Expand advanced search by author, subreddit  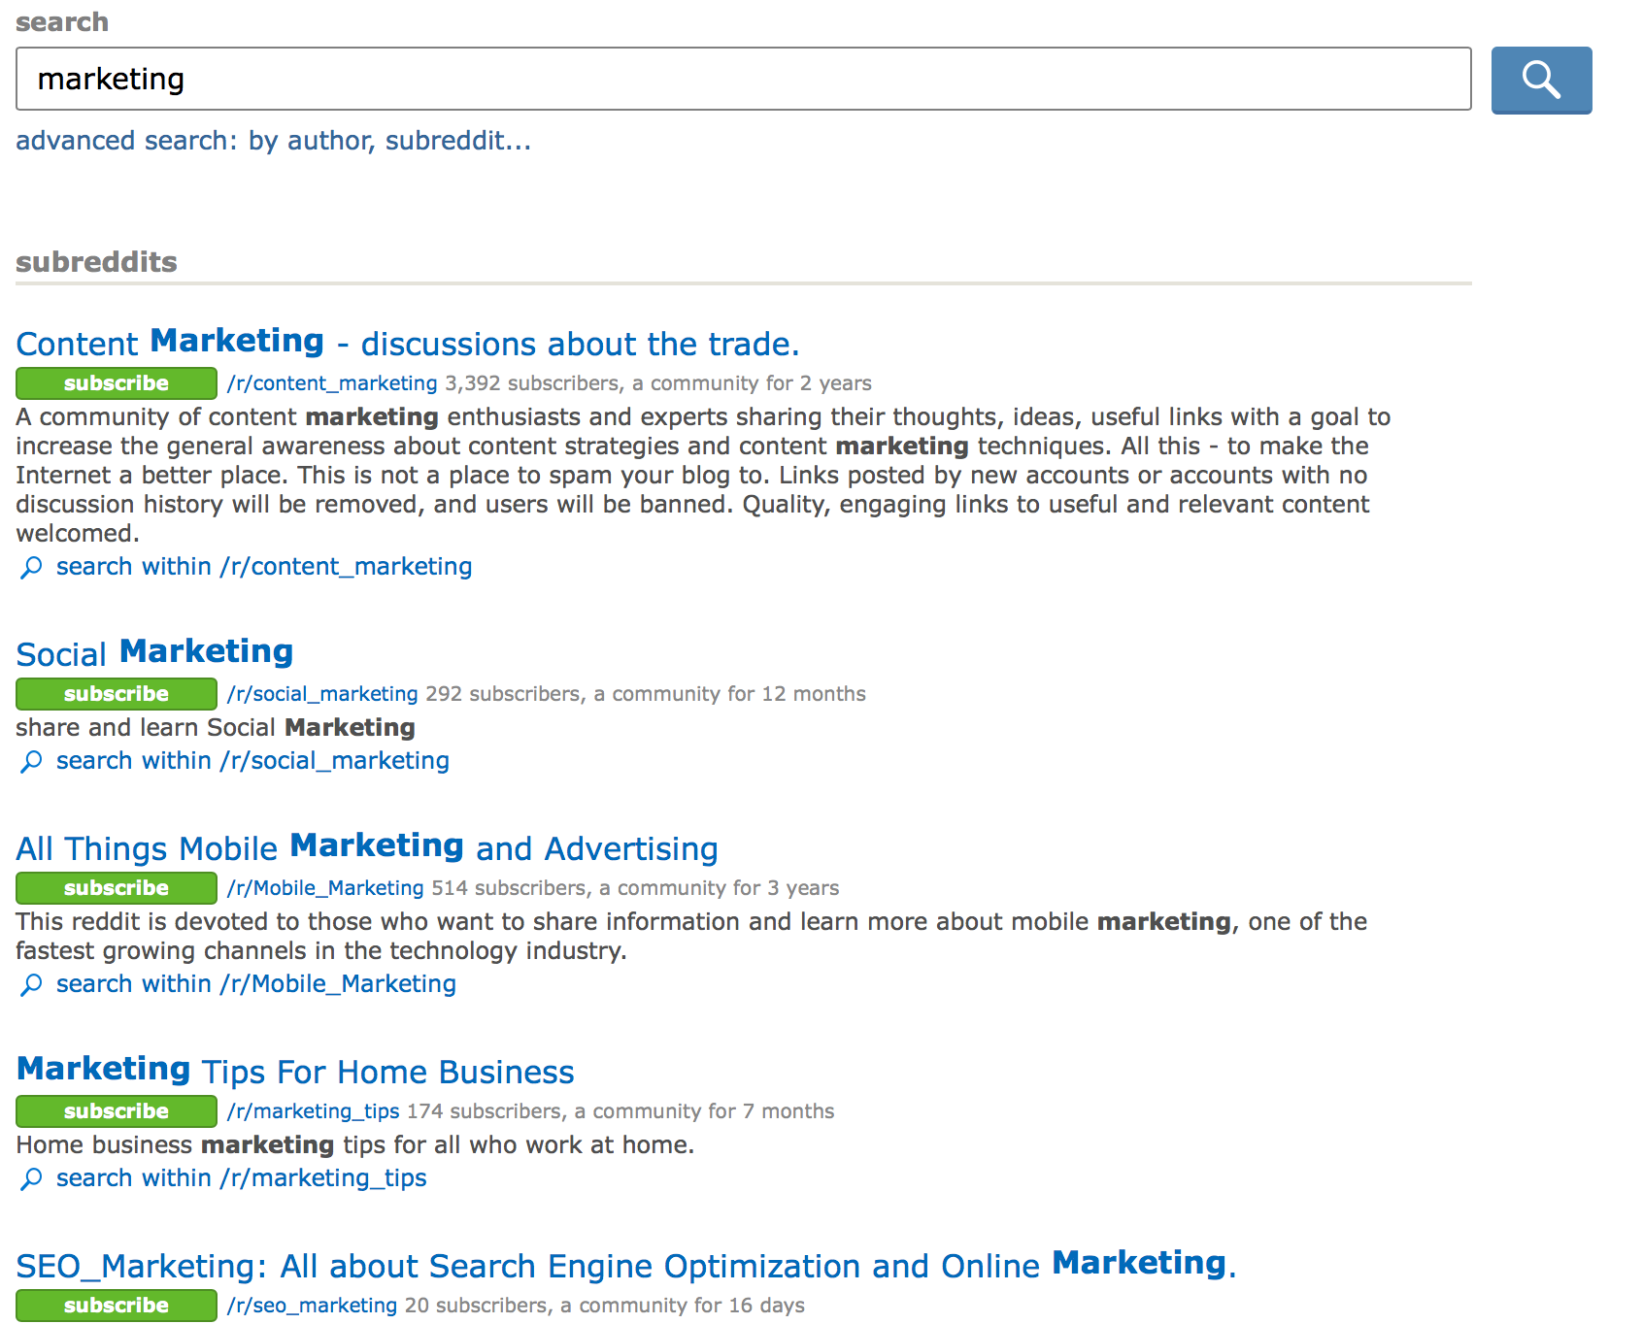pyautogui.click(x=273, y=141)
